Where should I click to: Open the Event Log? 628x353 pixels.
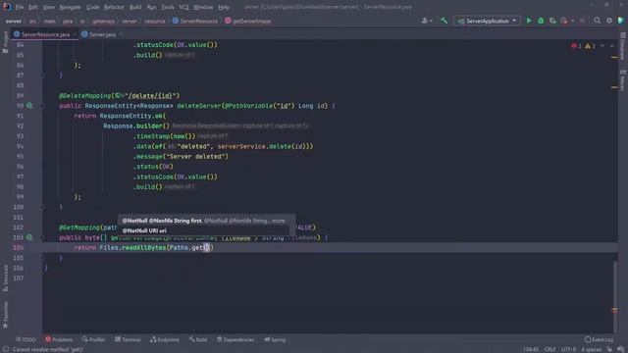click(599, 339)
